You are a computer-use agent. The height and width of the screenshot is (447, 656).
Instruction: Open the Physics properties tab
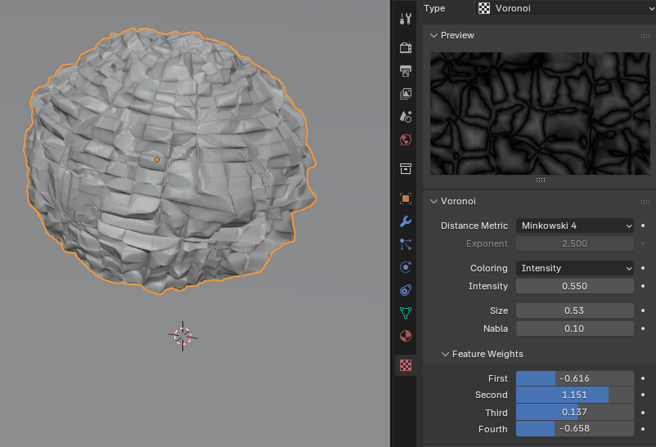click(x=405, y=267)
